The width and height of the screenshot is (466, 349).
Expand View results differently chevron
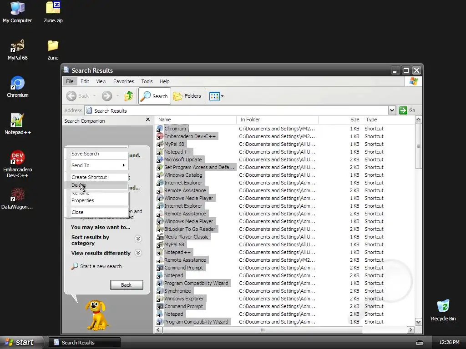click(x=138, y=253)
